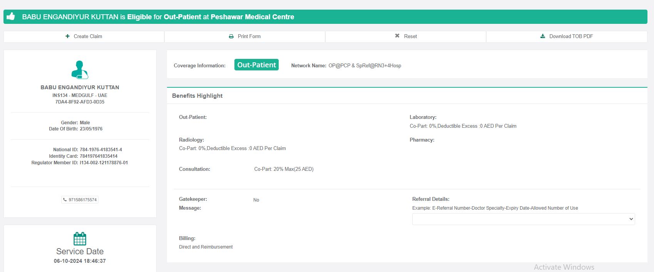Click the Service Date timestamp
The height and width of the screenshot is (272, 654).
(x=80, y=261)
